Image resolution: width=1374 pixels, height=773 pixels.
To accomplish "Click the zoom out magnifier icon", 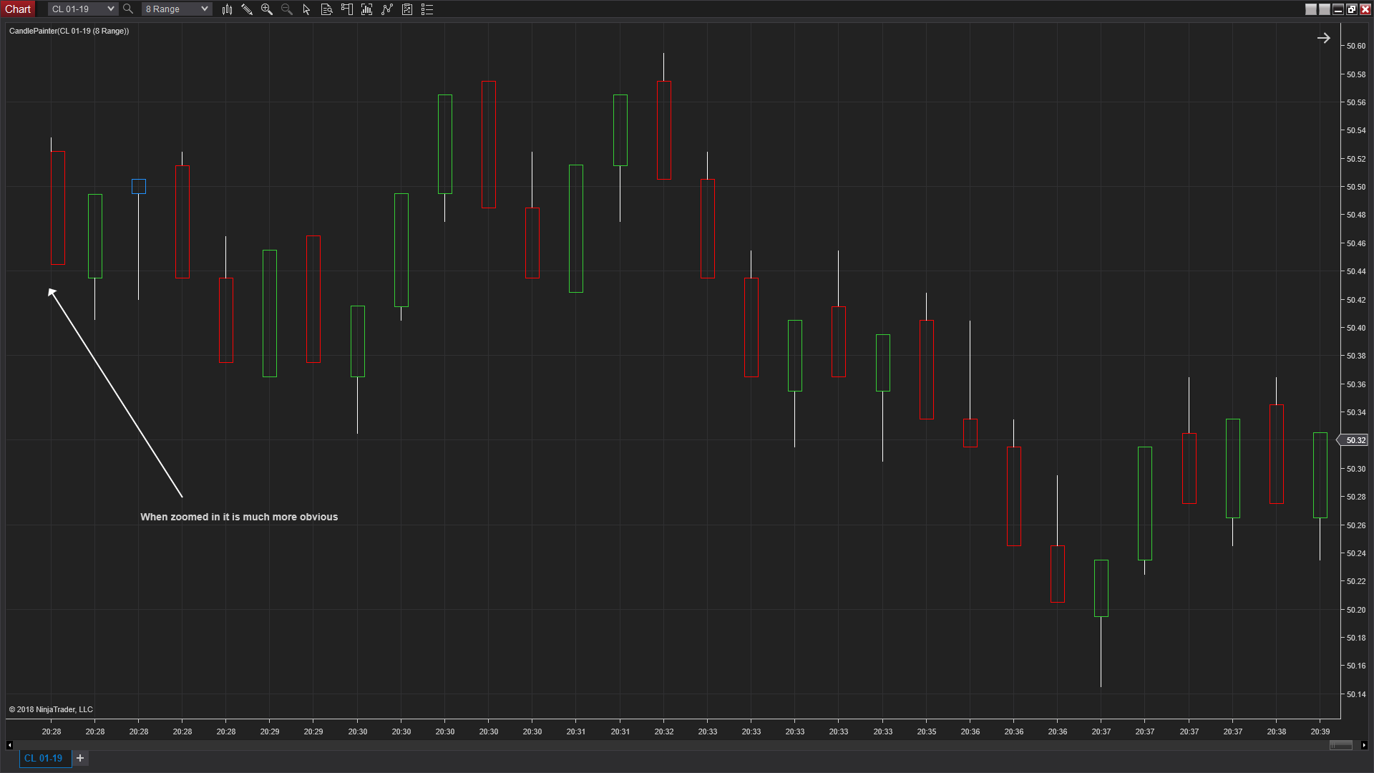I will click(287, 9).
